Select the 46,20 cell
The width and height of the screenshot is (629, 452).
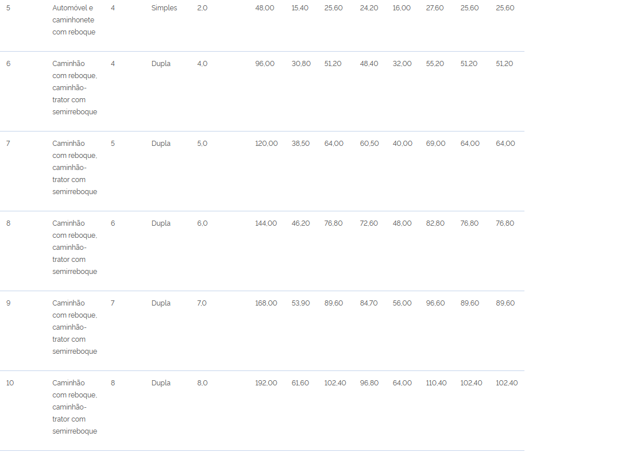click(x=300, y=223)
